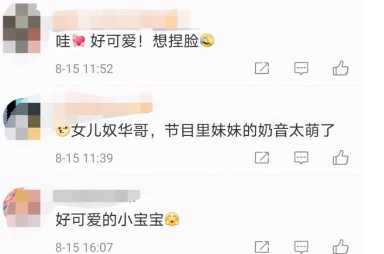Reply to the 8-15 11:39 comment
Screen dimensions: 384x254
tap(301, 158)
